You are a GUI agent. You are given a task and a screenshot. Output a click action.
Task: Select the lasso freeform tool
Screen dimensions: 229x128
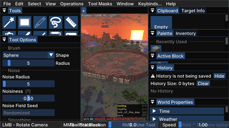(x=55, y=22)
